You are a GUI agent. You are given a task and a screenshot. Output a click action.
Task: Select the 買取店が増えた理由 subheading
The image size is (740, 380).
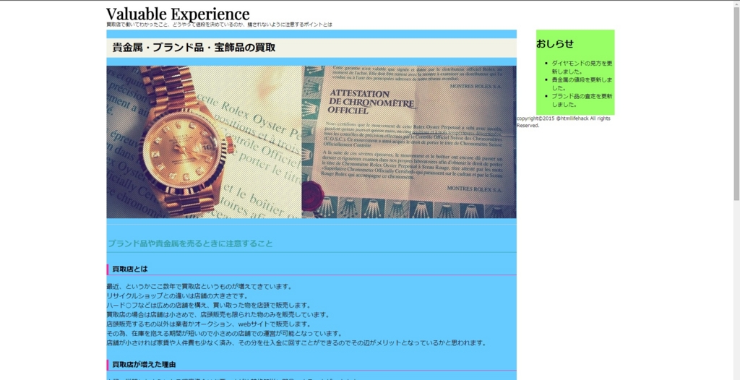pos(144,364)
